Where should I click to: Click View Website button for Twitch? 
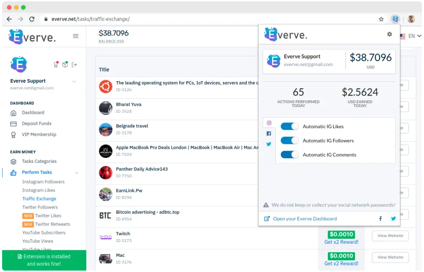point(390,236)
